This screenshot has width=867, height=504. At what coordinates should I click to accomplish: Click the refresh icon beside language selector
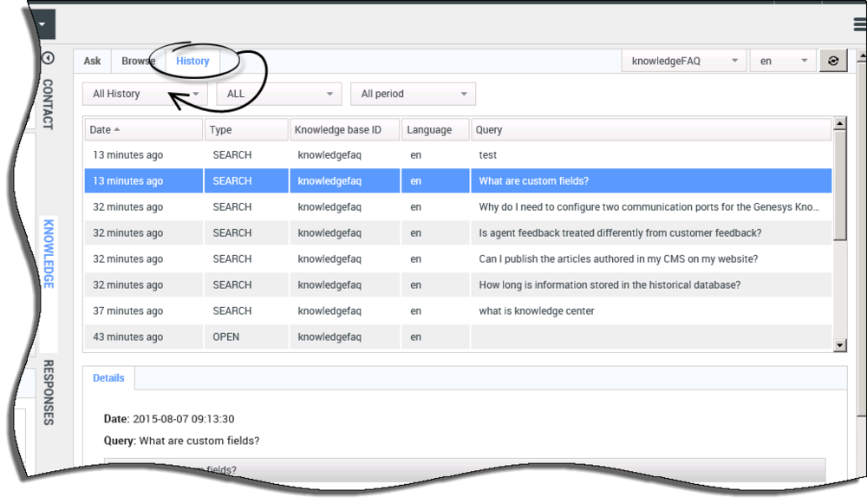click(x=832, y=61)
